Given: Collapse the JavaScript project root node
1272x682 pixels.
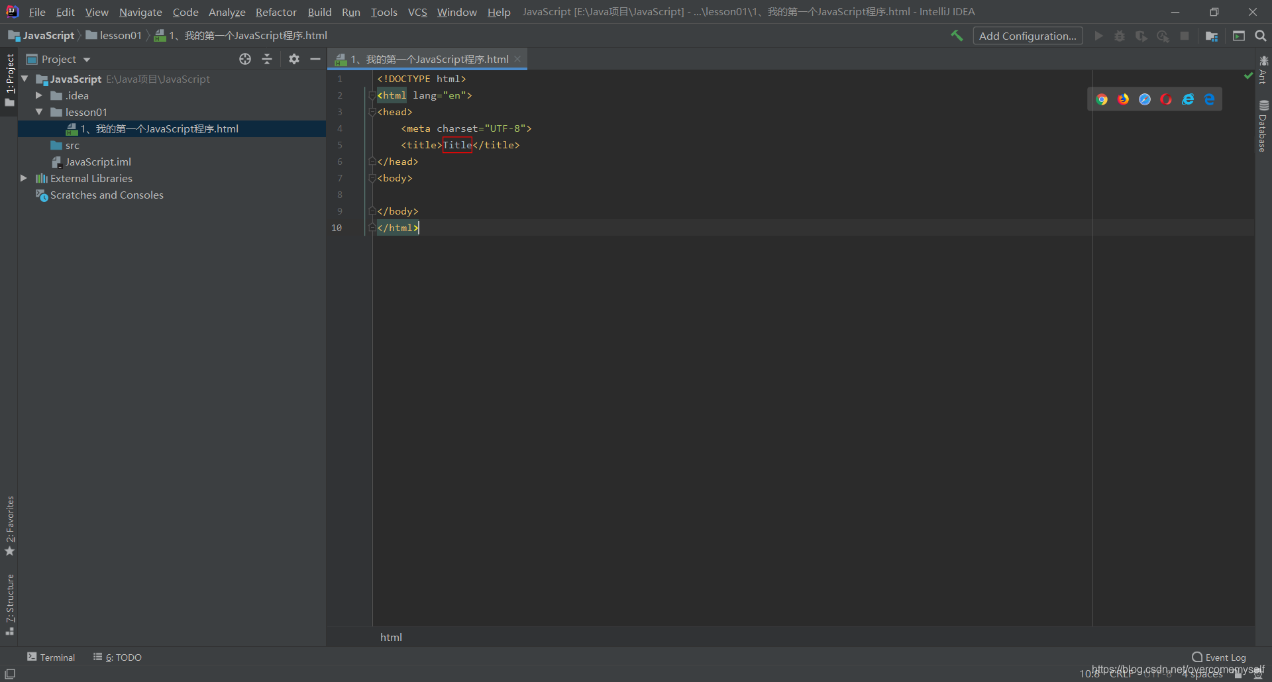Looking at the screenshot, I should [x=25, y=79].
